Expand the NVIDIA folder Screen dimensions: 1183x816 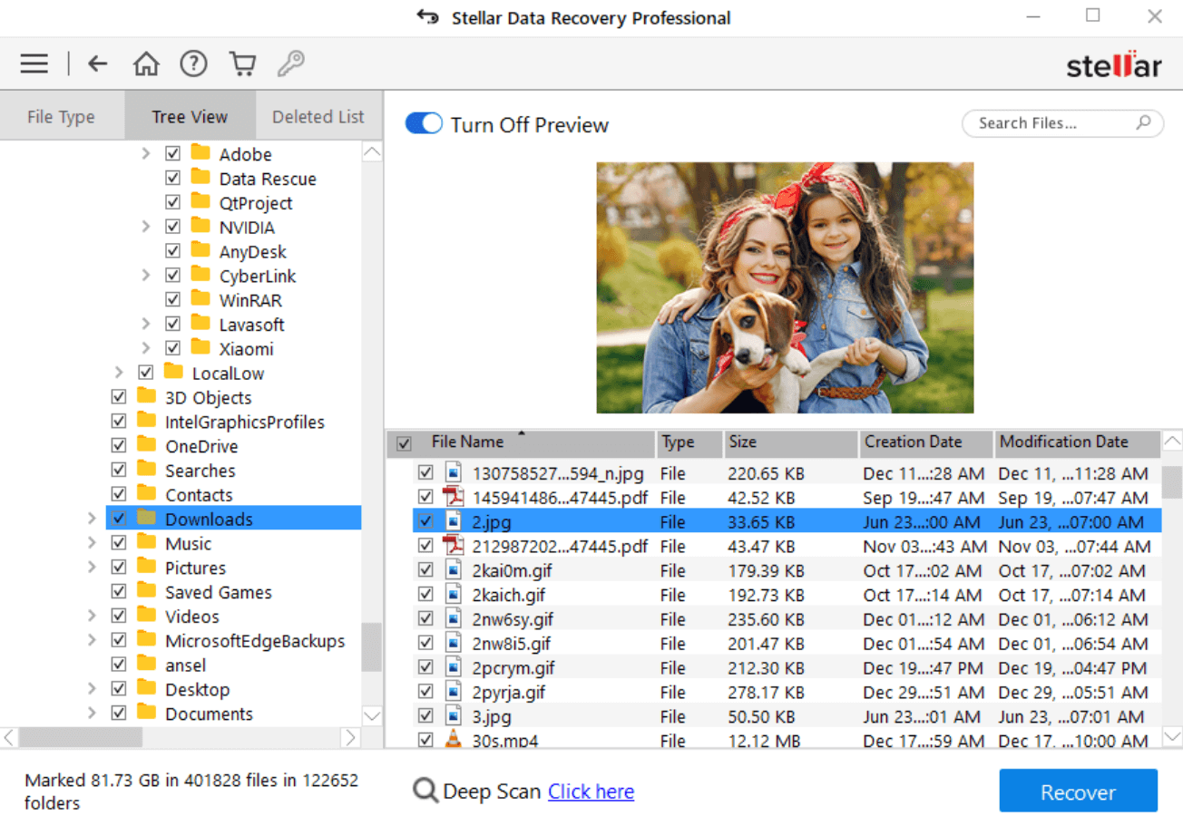146,226
